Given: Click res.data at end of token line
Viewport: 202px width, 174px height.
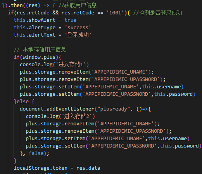Looking at the screenshot, I should [x=88, y=168].
